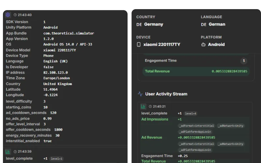The height and width of the screenshot is (163, 261).
Task: Click the Latitude value 51.4964
Action: [50, 89]
